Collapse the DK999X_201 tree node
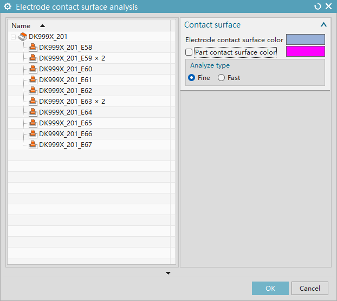 point(14,37)
